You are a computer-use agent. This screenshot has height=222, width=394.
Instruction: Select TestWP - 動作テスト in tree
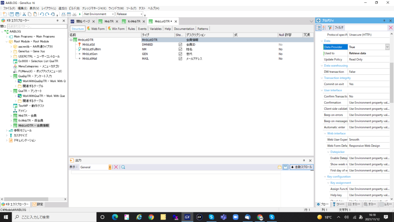(x=31, y=106)
